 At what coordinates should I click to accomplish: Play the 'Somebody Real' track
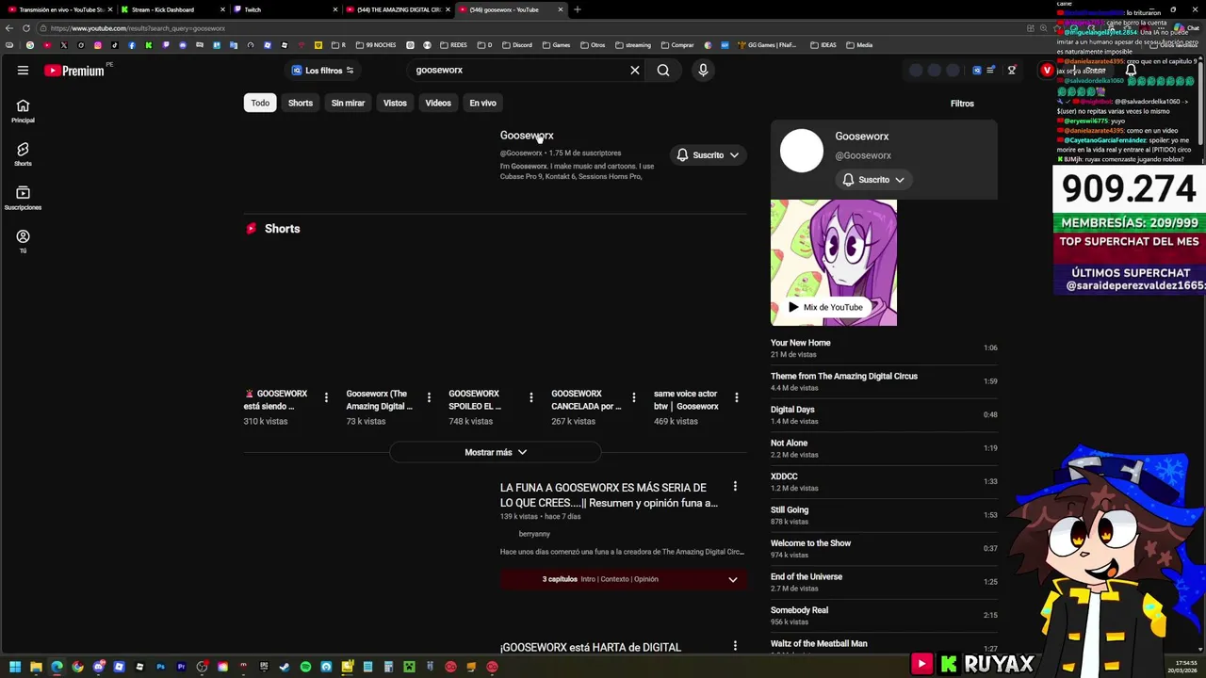[x=884, y=616]
